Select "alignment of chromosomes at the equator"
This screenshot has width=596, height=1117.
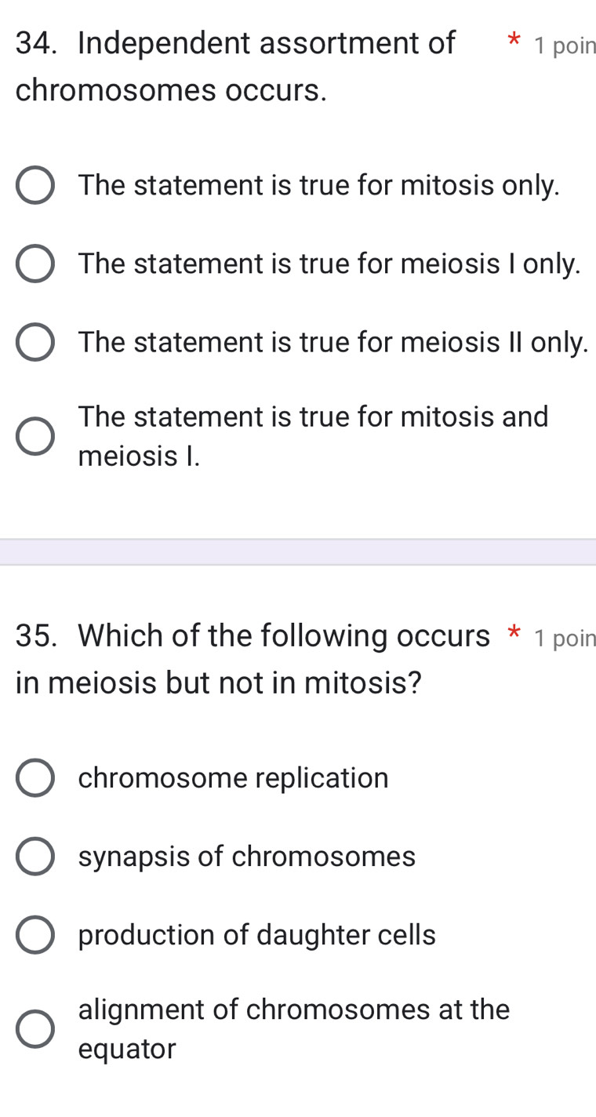[x=35, y=1028]
